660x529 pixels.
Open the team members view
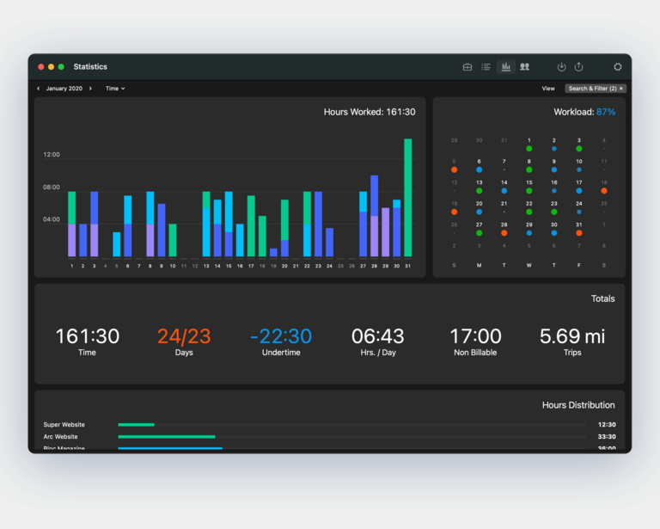[525, 67]
